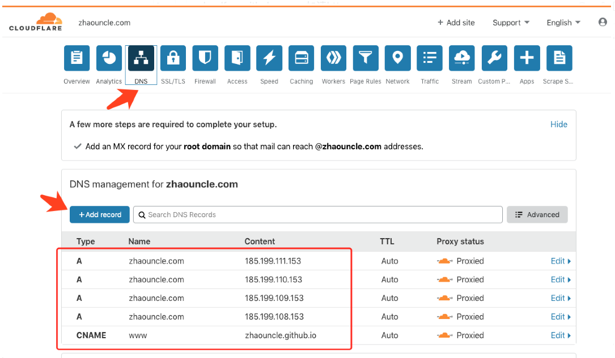Focus the Search DNS Records field
This screenshot has height=358, width=615.
(317, 214)
